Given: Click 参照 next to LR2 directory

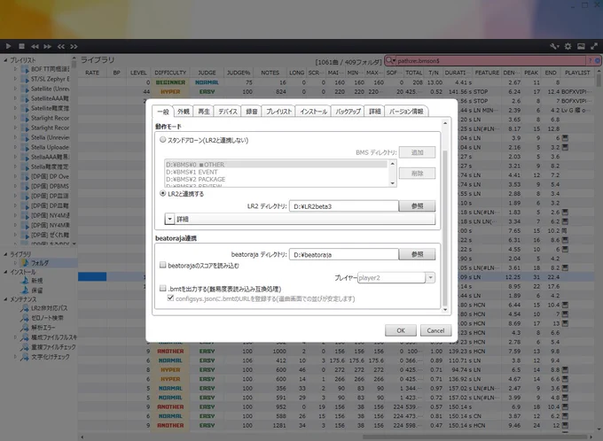Looking at the screenshot, I should pyautogui.click(x=418, y=206).
